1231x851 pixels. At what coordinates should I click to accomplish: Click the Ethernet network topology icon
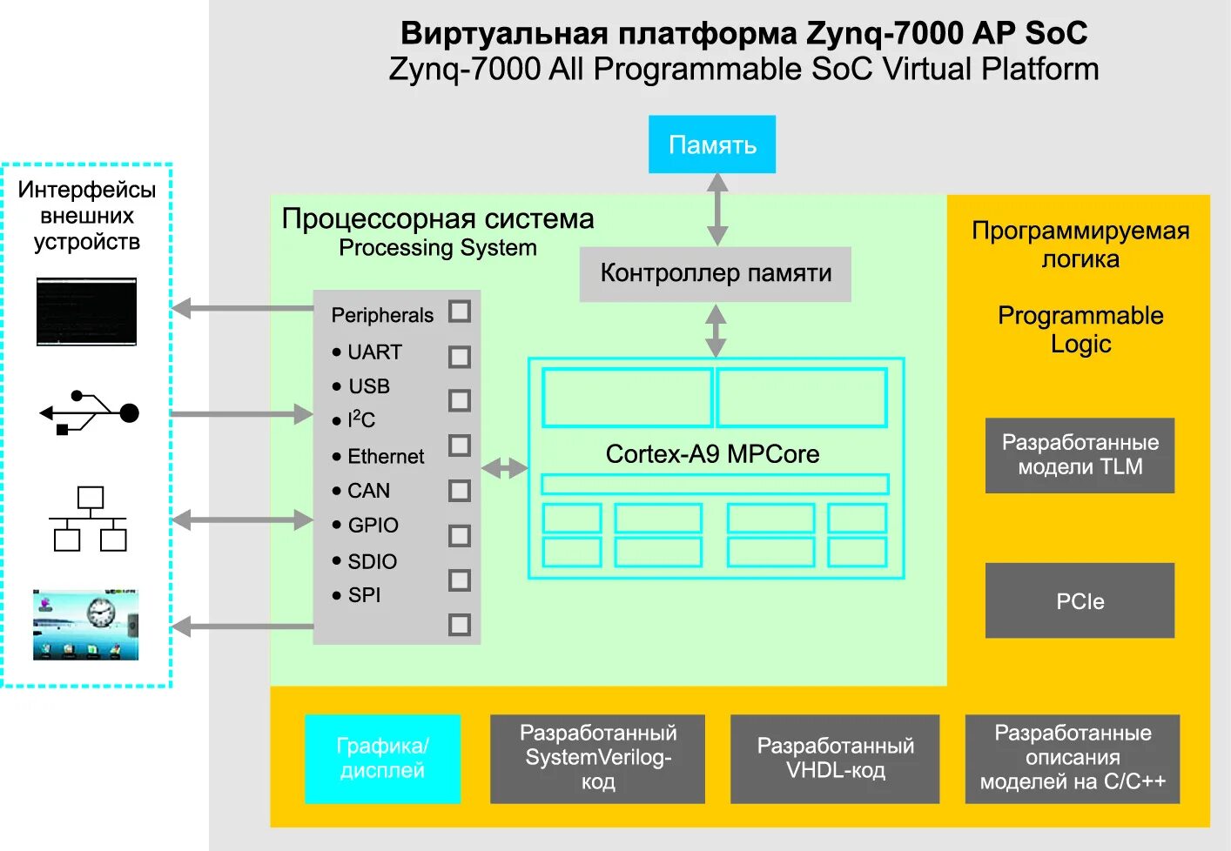tap(89, 519)
